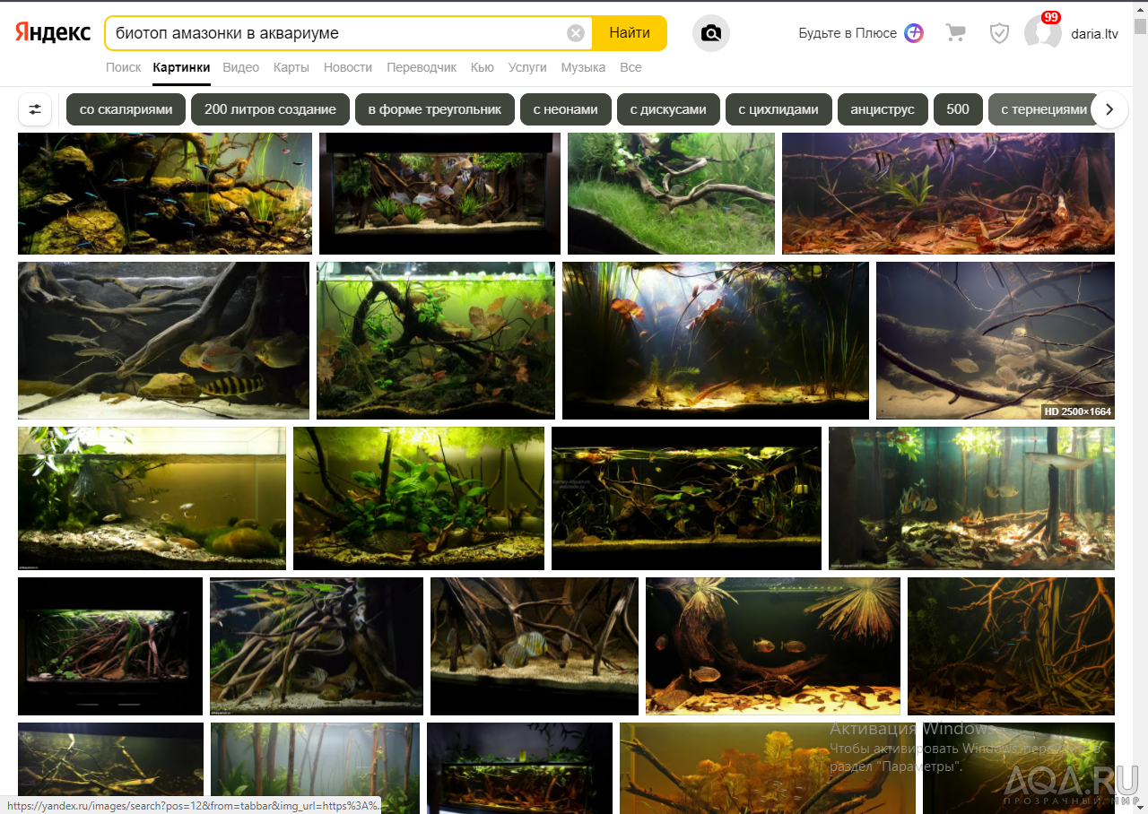Open the Новости tab
The height and width of the screenshot is (814, 1148).
(348, 67)
